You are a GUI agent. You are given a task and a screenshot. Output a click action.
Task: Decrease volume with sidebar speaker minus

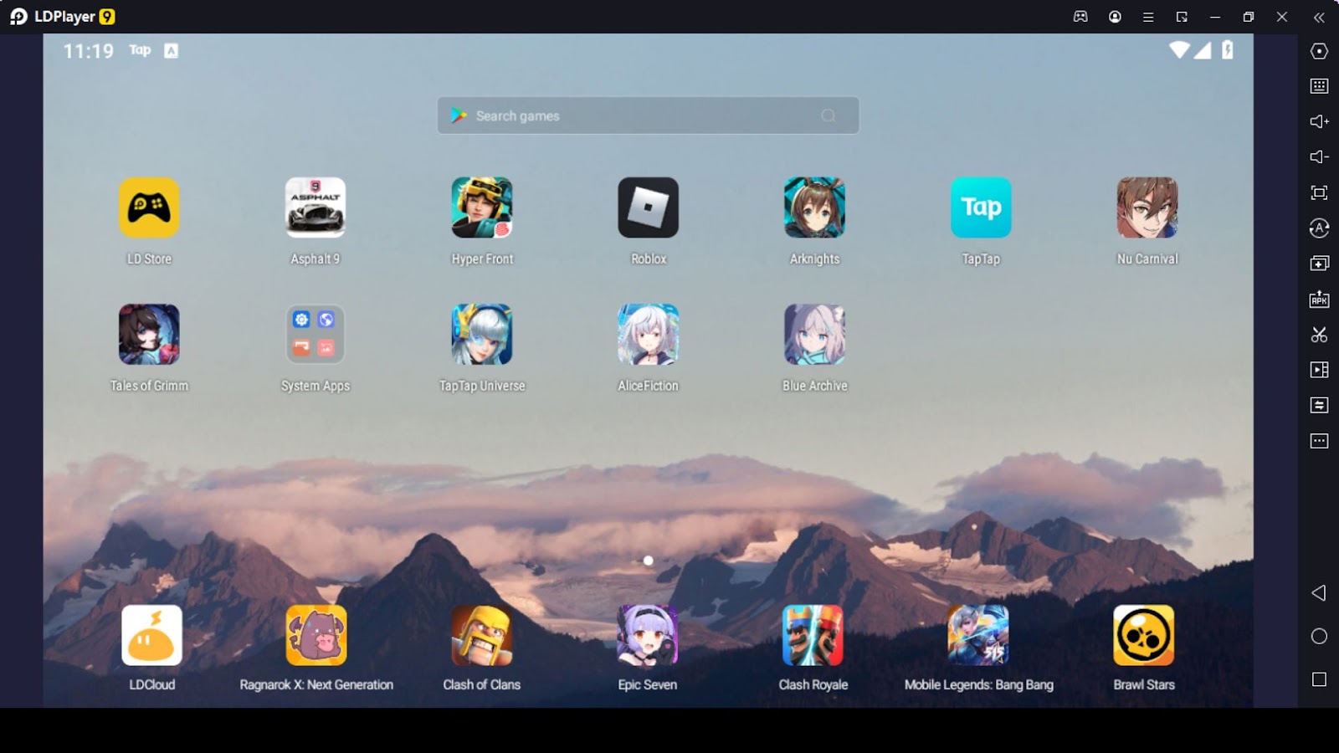tap(1319, 156)
